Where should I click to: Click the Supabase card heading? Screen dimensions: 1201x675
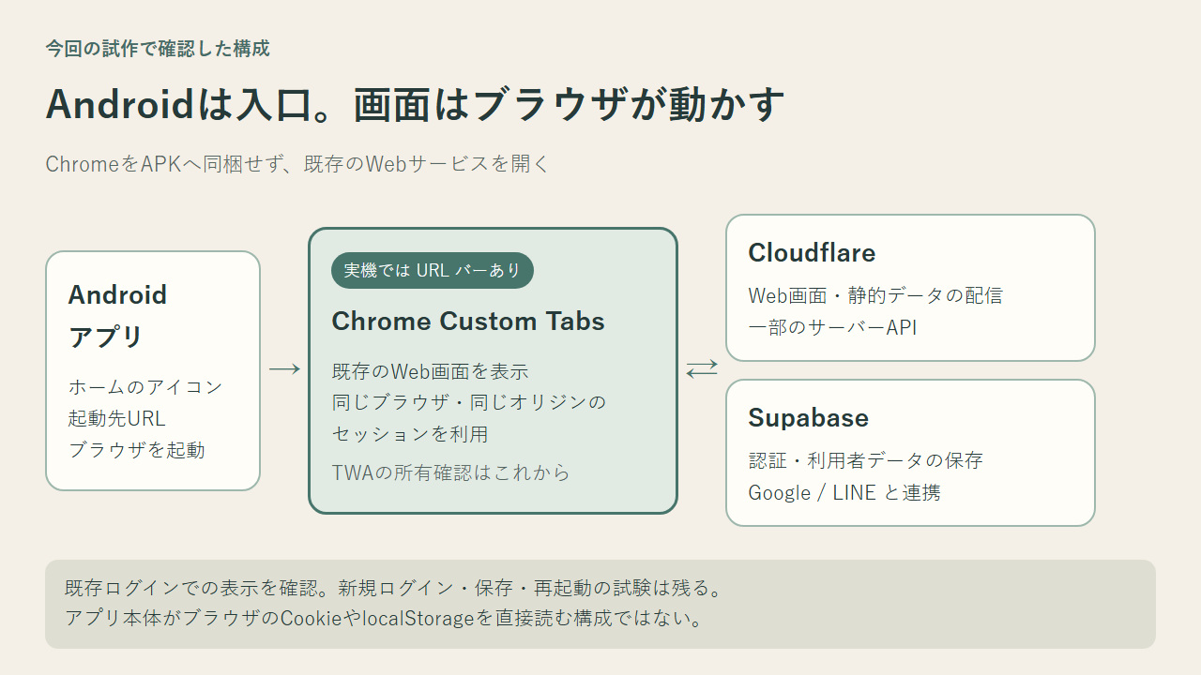pyautogui.click(x=808, y=418)
